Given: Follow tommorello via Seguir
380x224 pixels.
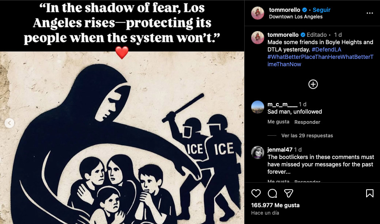Looking at the screenshot, I should (x=322, y=10).
